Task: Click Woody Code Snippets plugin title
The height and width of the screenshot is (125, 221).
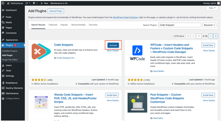Action: click(75, 98)
